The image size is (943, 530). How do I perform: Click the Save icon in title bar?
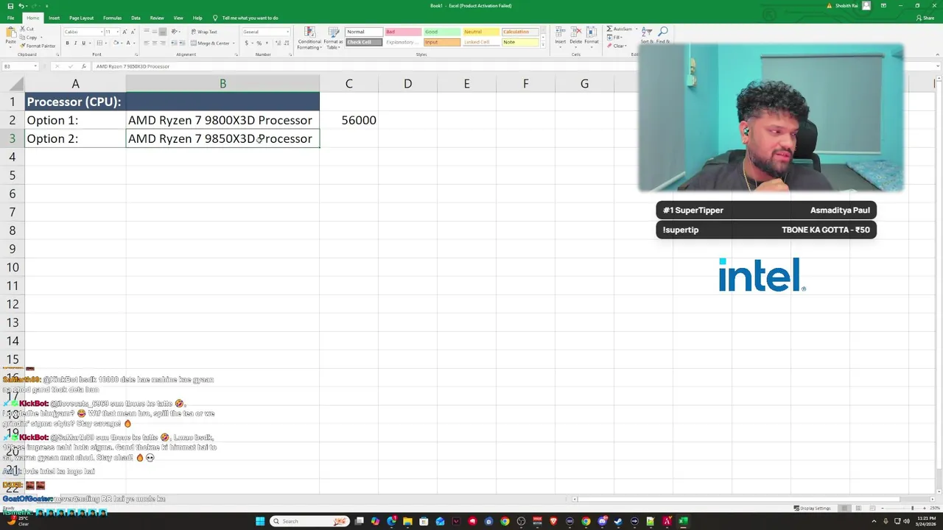[x=10, y=6]
